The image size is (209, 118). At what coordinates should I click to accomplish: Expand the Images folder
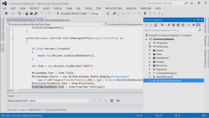(150, 62)
